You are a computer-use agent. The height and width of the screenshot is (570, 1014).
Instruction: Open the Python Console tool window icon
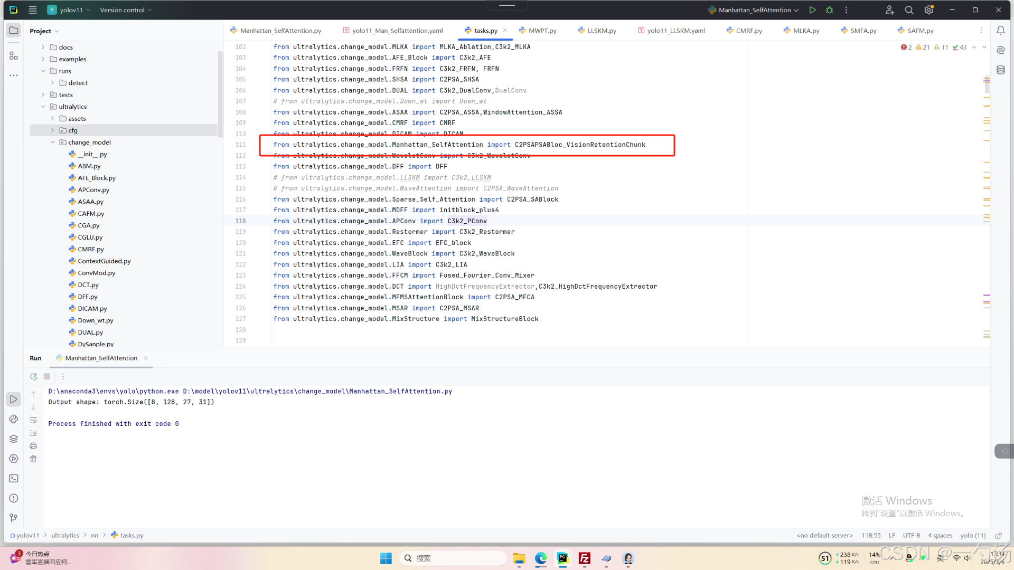pyautogui.click(x=14, y=419)
